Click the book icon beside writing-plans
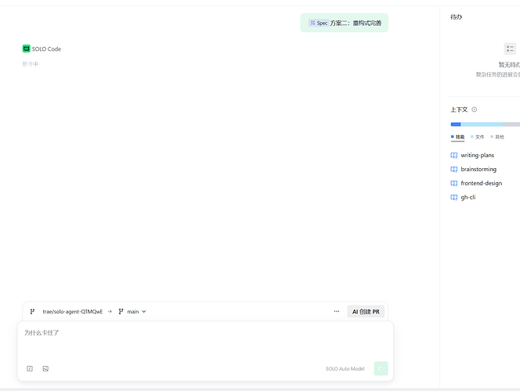This screenshot has height=391, width=520. [x=453, y=156]
